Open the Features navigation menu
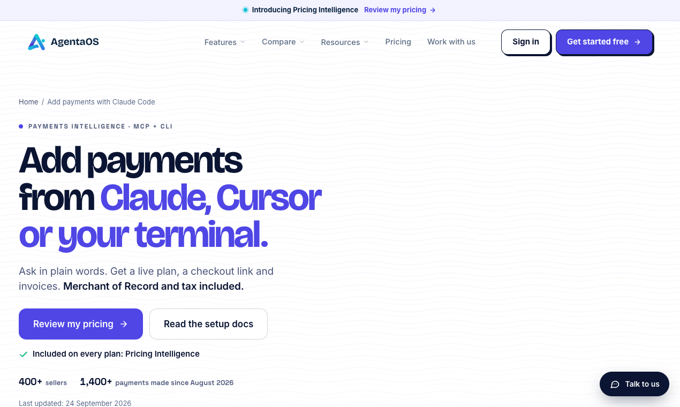The image size is (680, 407). pos(225,42)
